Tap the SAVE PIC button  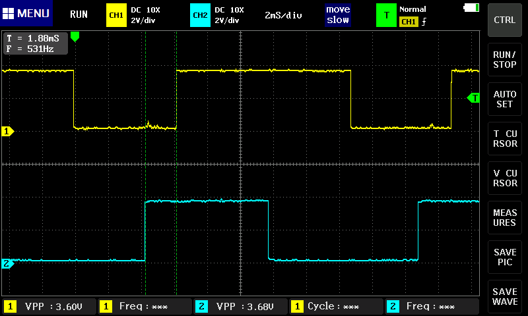(x=504, y=257)
